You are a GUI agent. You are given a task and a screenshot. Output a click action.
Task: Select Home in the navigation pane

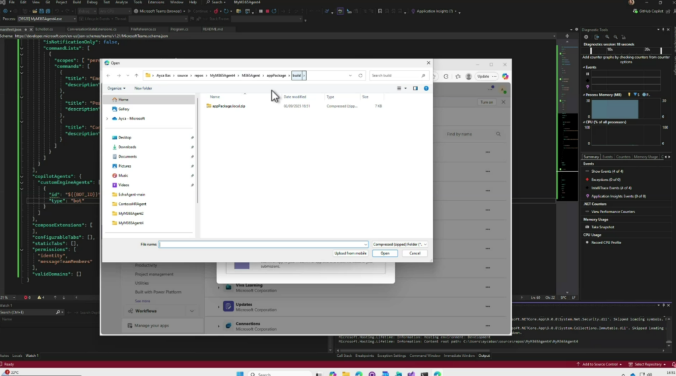tap(149, 100)
